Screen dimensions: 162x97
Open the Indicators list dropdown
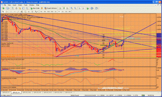click(88, 8)
